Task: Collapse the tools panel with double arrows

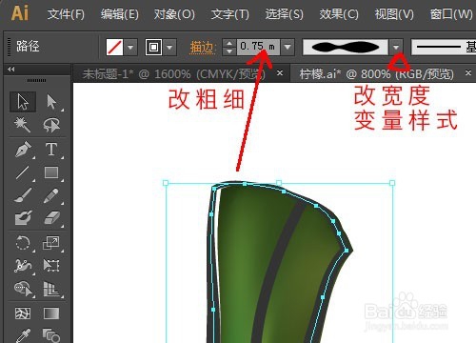Action: point(11,69)
